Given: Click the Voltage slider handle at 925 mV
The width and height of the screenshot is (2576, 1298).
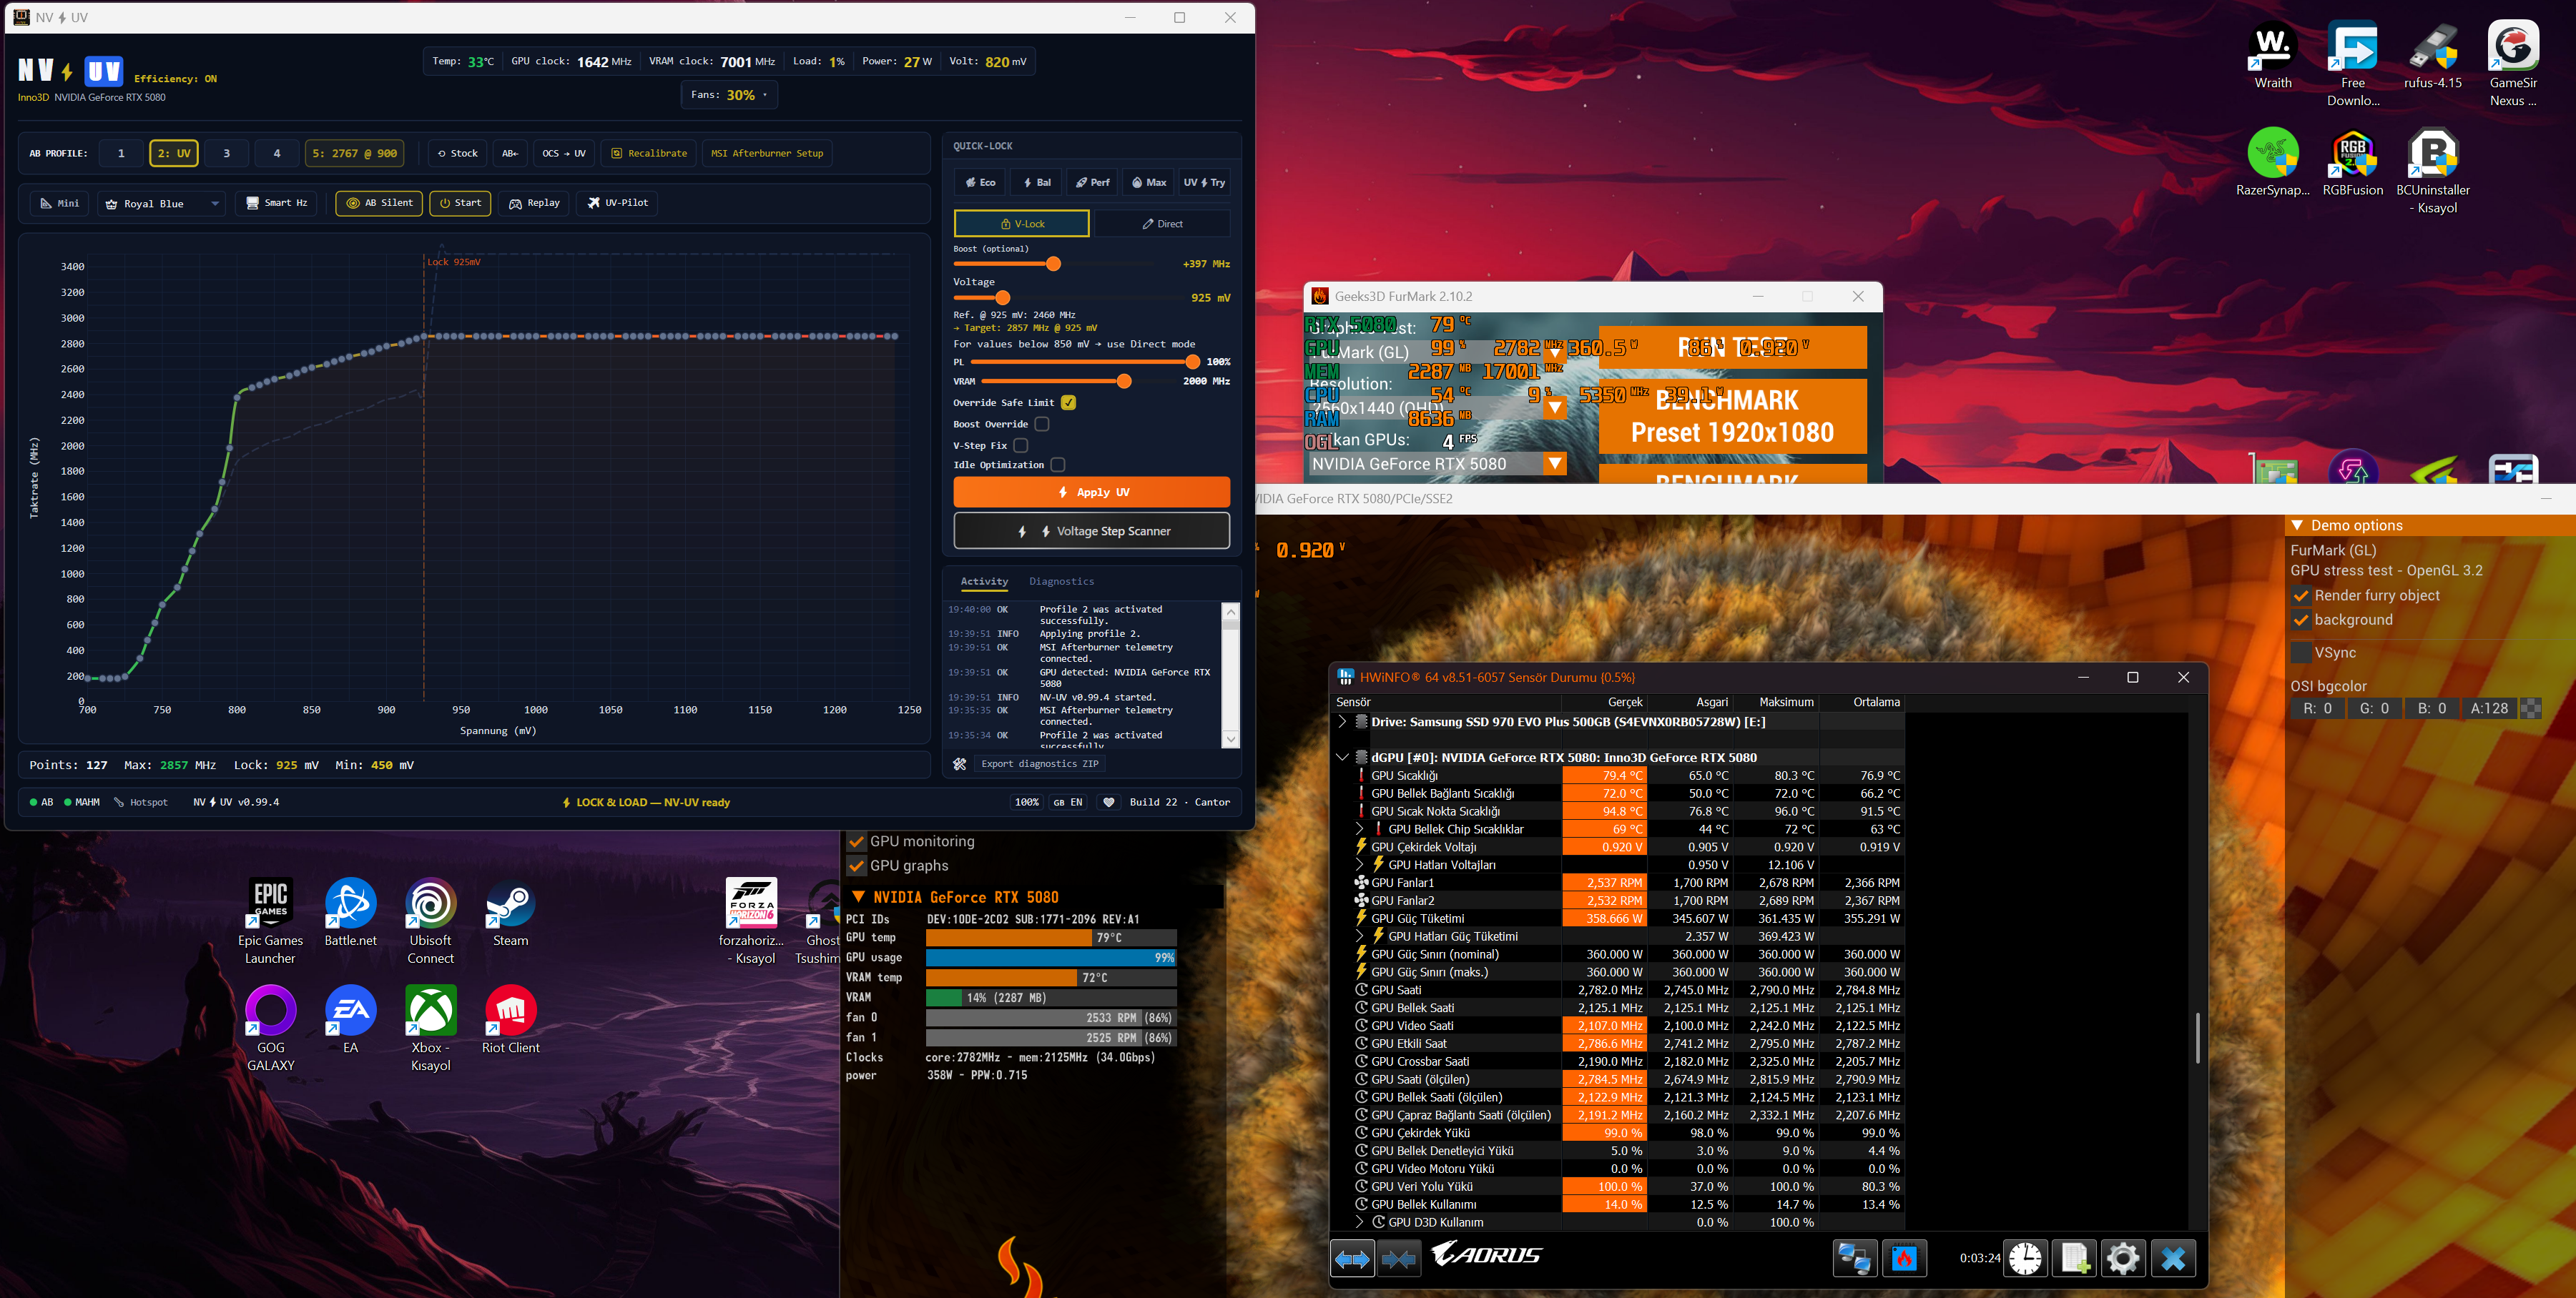Looking at the screenshot, I should click(1002, 298).
